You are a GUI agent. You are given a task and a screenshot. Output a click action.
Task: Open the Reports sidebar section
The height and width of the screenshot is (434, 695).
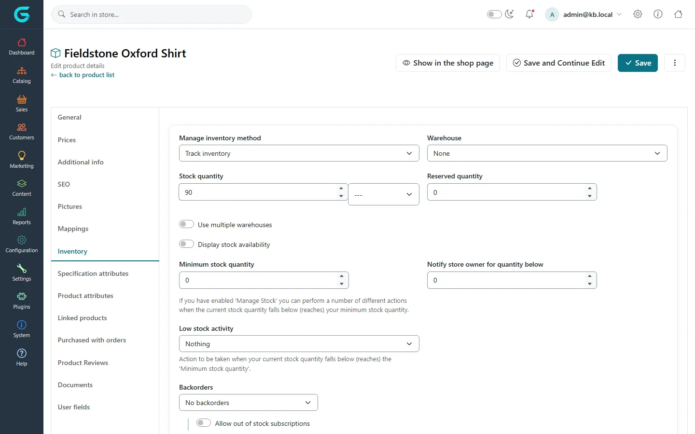pos(22,217)
